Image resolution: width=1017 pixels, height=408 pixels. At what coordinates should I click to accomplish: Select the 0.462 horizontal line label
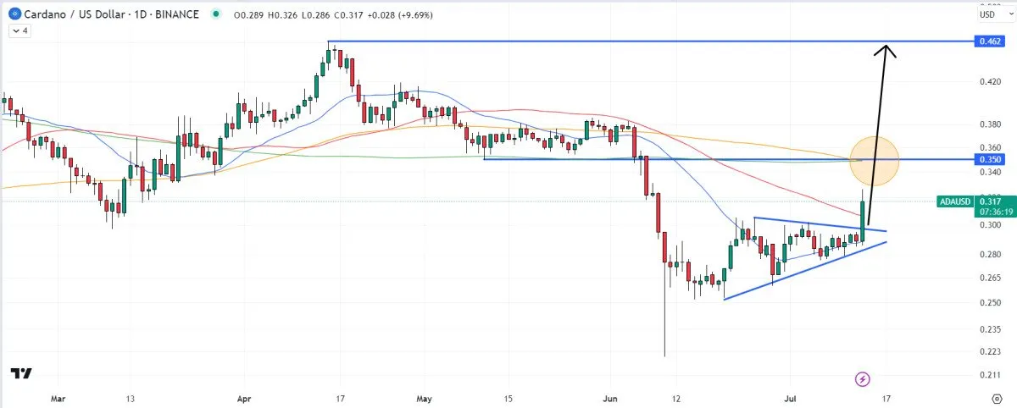click(x=987, y=41)
